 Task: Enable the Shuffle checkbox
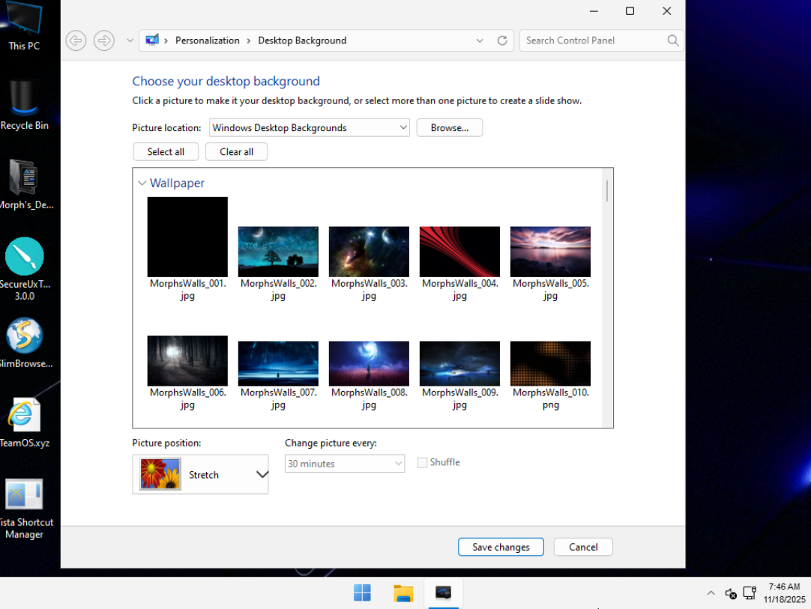coord(423,463)
